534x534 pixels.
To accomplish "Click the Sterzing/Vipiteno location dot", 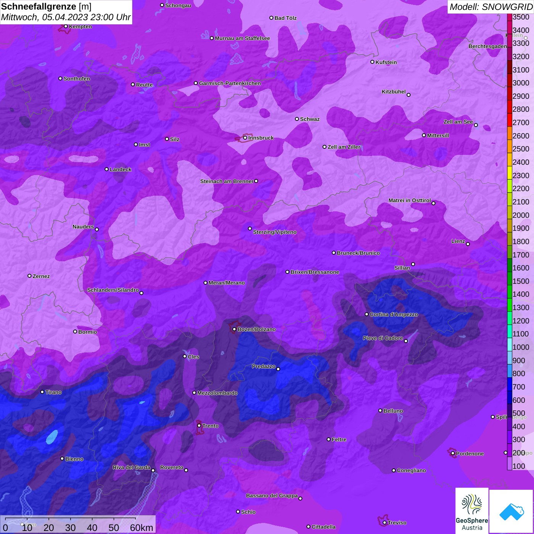I will pos(250,228).
